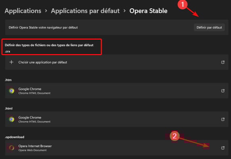
Task: Open 'Applications par défaut' breadcrumb
Action: [x=85, y=11]
